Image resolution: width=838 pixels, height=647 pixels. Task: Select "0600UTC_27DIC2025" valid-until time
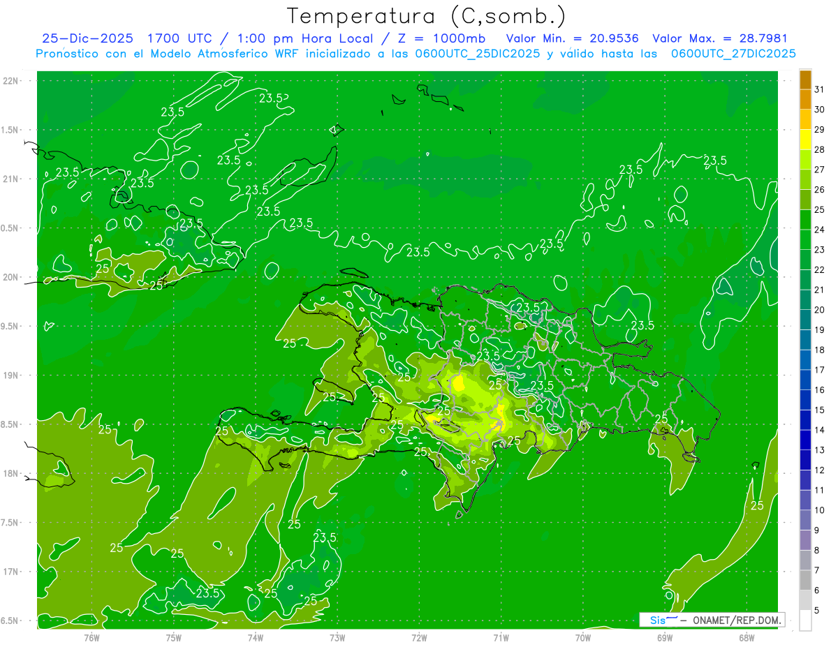coord(733,54)
